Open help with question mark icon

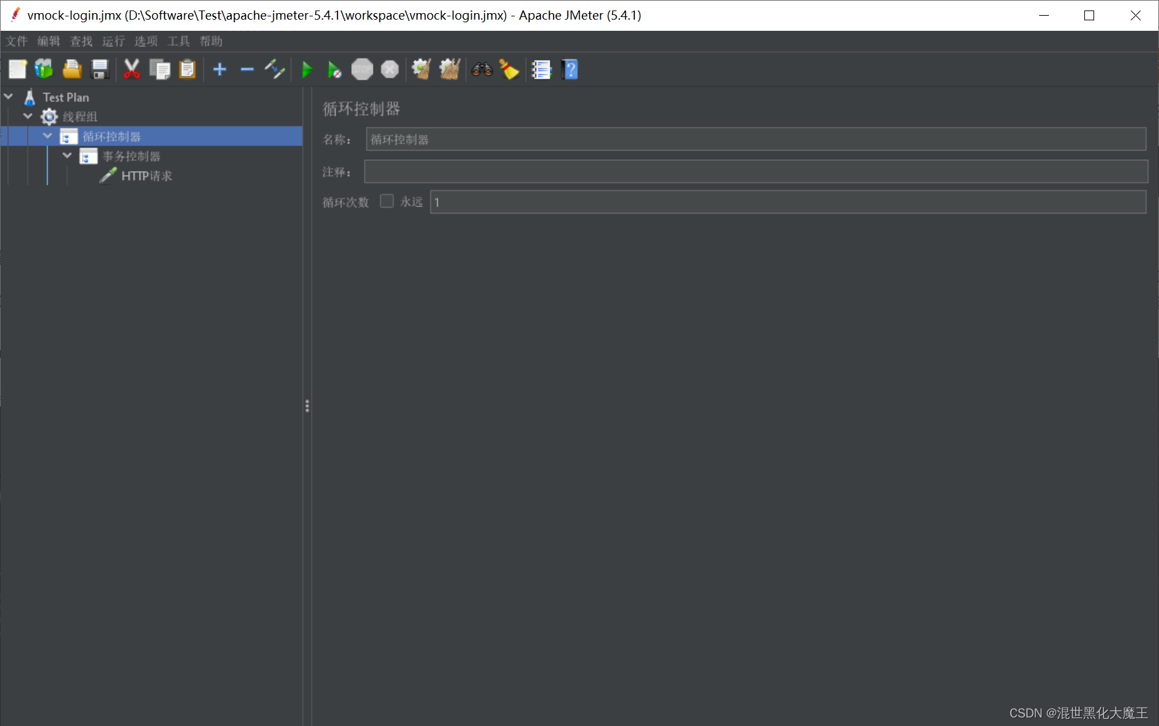click(570, 69)
